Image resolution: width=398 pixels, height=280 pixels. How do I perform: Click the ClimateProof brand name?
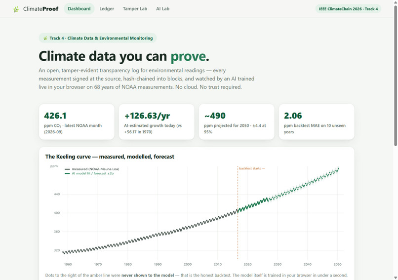40,9
